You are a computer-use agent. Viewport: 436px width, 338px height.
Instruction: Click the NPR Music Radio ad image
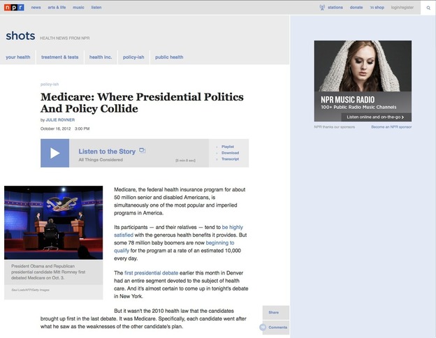[363, 81]
